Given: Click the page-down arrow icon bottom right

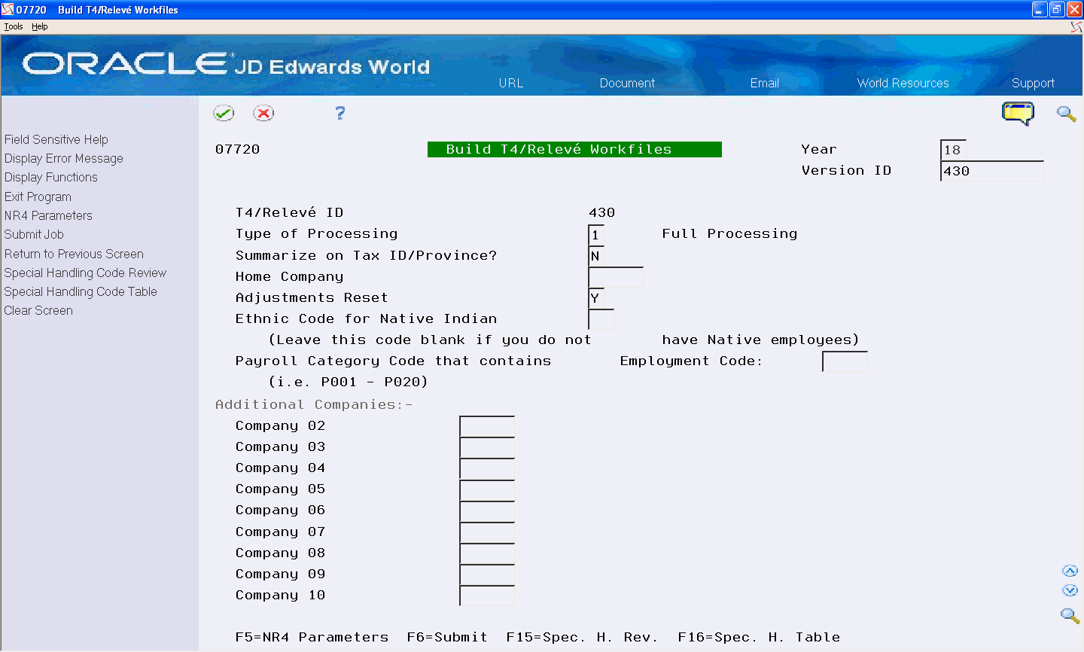Looking at the screenshot, I should pos(1070,591).
